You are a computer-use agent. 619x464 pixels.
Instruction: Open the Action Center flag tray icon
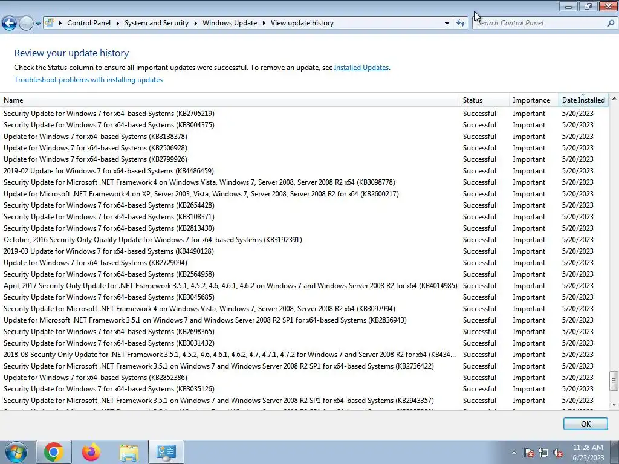(x=528, y=453)
